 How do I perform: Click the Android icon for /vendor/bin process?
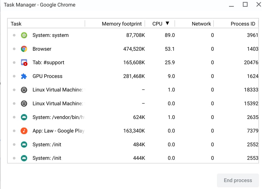click(24, 117)
